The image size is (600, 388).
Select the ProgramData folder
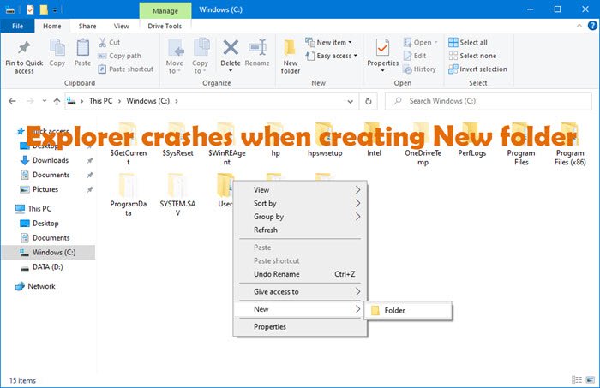[x=129, y=195]
